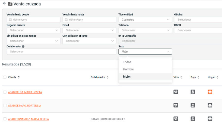Check the box for ABAD BELDA, MARIA JOSEFA
222x124 pixels.
[5, 92]
